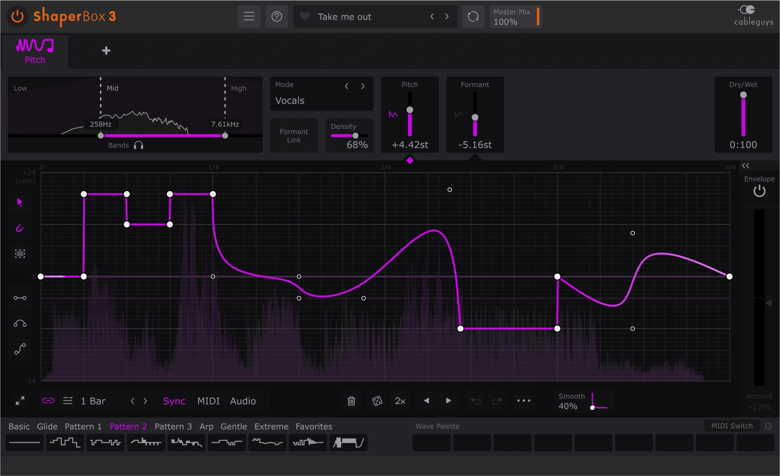This screenshot has height=476, width=780.
Task: Click the next-preset chevron arrow
Action: click(447, 16)
